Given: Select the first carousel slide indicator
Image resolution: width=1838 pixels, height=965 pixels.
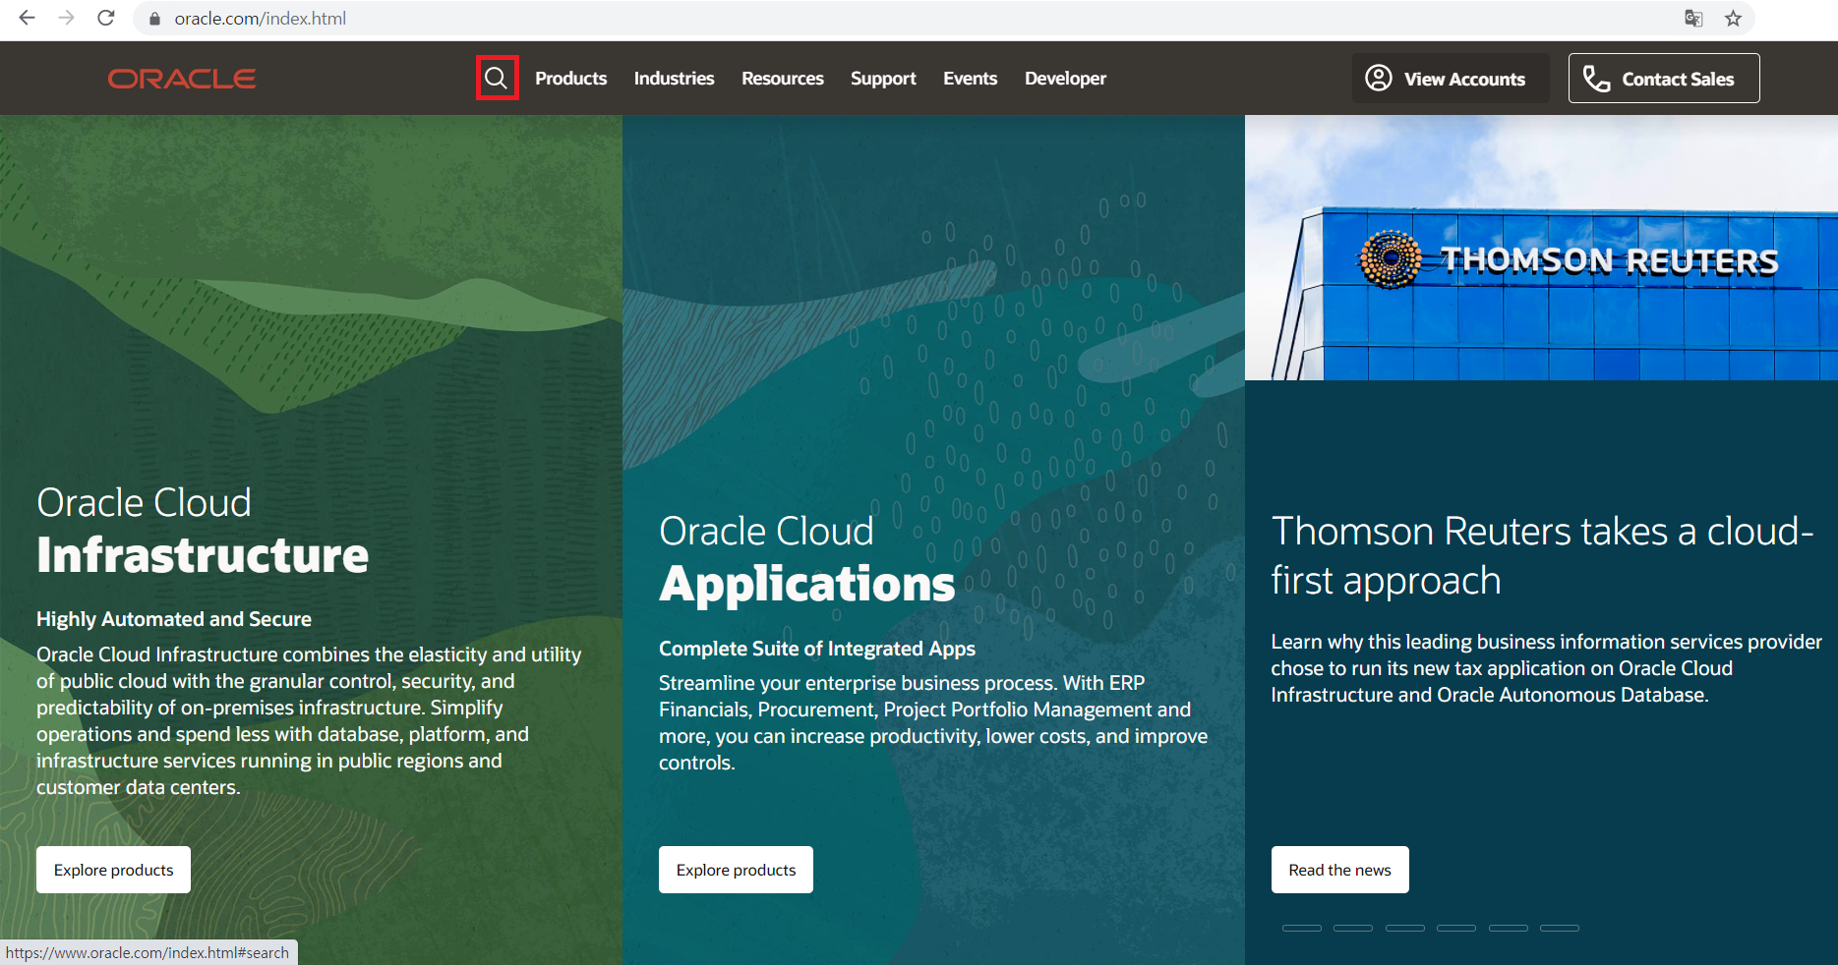Looking at the screenshot, I should (1302, 928).
